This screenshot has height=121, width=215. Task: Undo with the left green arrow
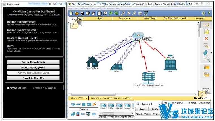(x=110, y=13)
